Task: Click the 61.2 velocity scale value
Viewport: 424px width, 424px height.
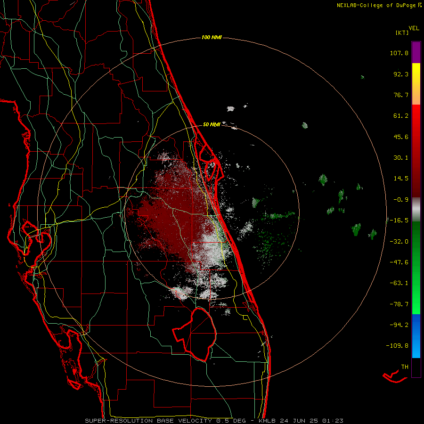Action: coord(401,116)
